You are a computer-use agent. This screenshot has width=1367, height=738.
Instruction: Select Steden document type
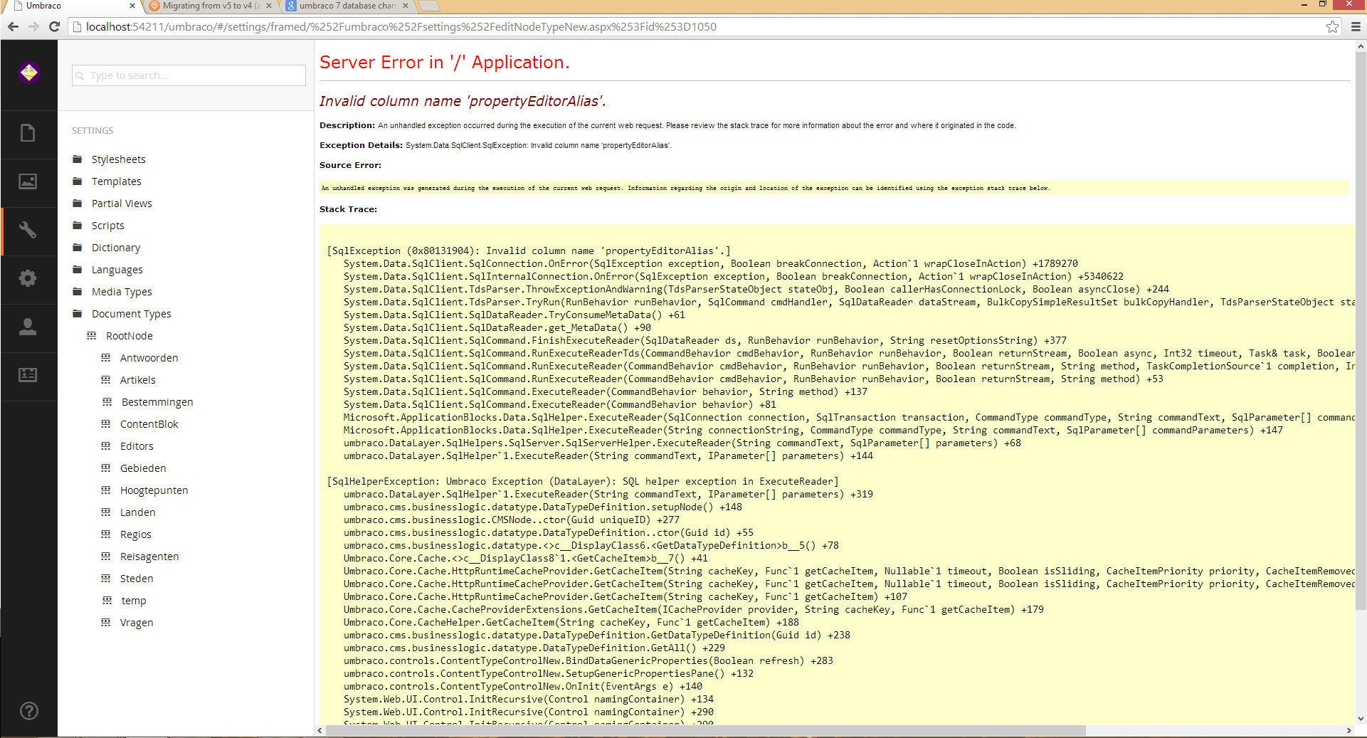point(137,579)
